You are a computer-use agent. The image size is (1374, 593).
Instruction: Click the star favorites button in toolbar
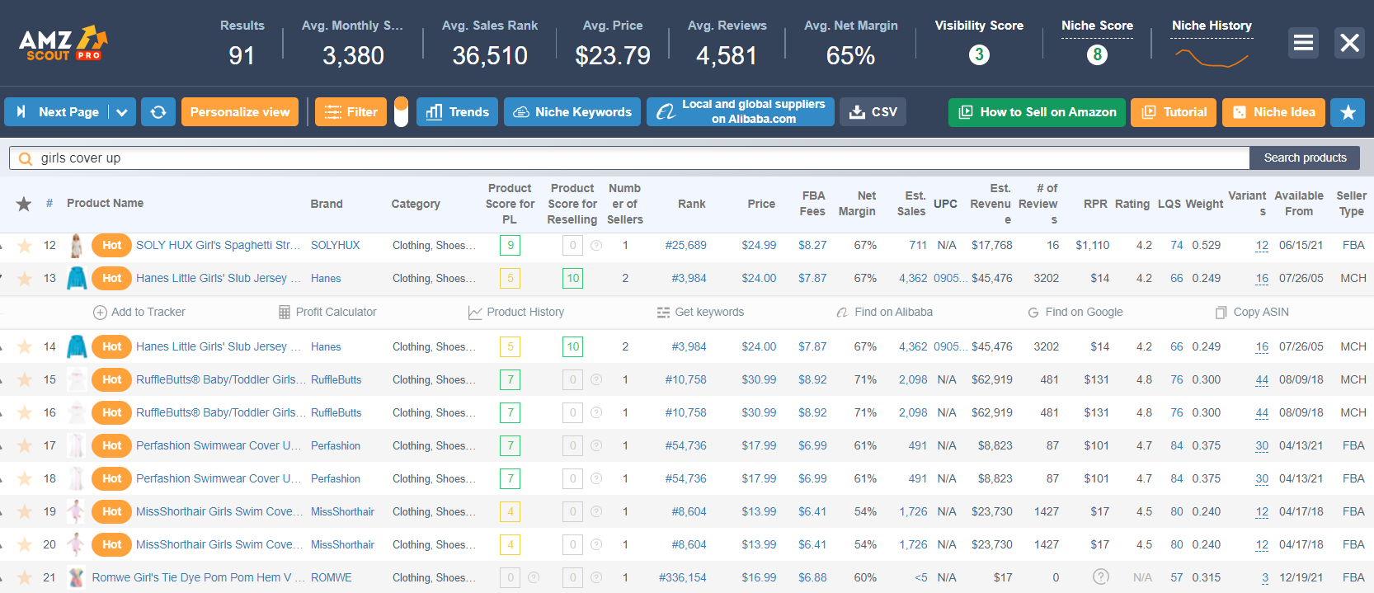[1348, 112]
